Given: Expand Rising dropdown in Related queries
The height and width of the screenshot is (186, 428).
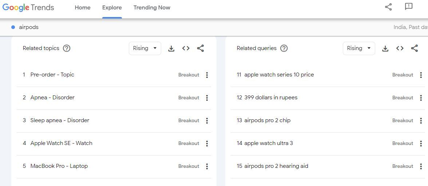Looking at the screenshot, I should pyautogui.click(x=359, y=48).
